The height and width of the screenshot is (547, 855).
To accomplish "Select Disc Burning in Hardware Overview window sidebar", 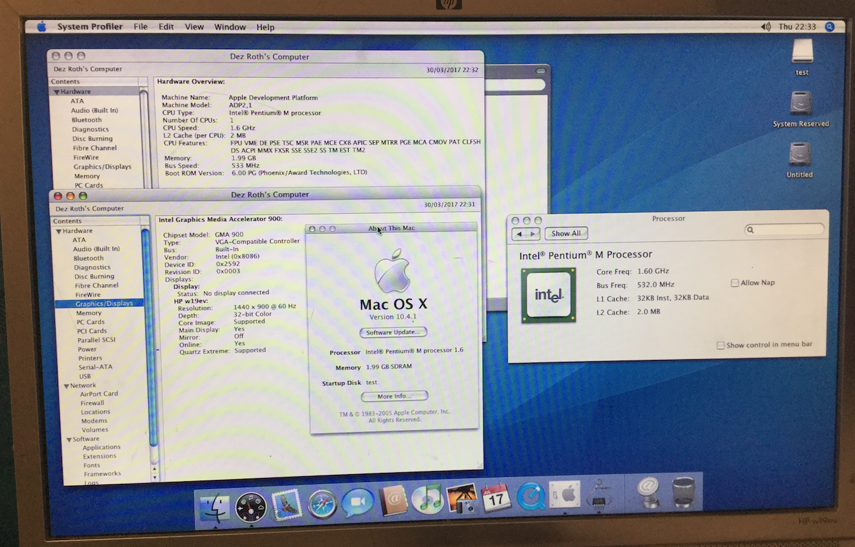I will click(x=92, y=139).
